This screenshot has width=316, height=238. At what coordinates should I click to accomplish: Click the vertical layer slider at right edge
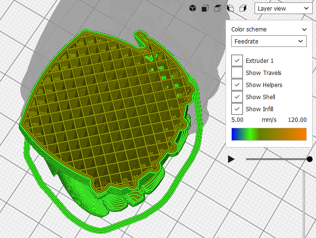click(x=303, y=203)
